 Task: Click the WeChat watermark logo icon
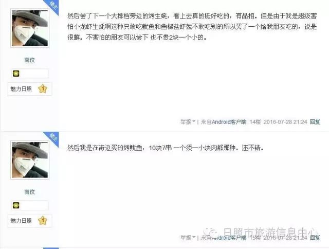tap(211, 233)
